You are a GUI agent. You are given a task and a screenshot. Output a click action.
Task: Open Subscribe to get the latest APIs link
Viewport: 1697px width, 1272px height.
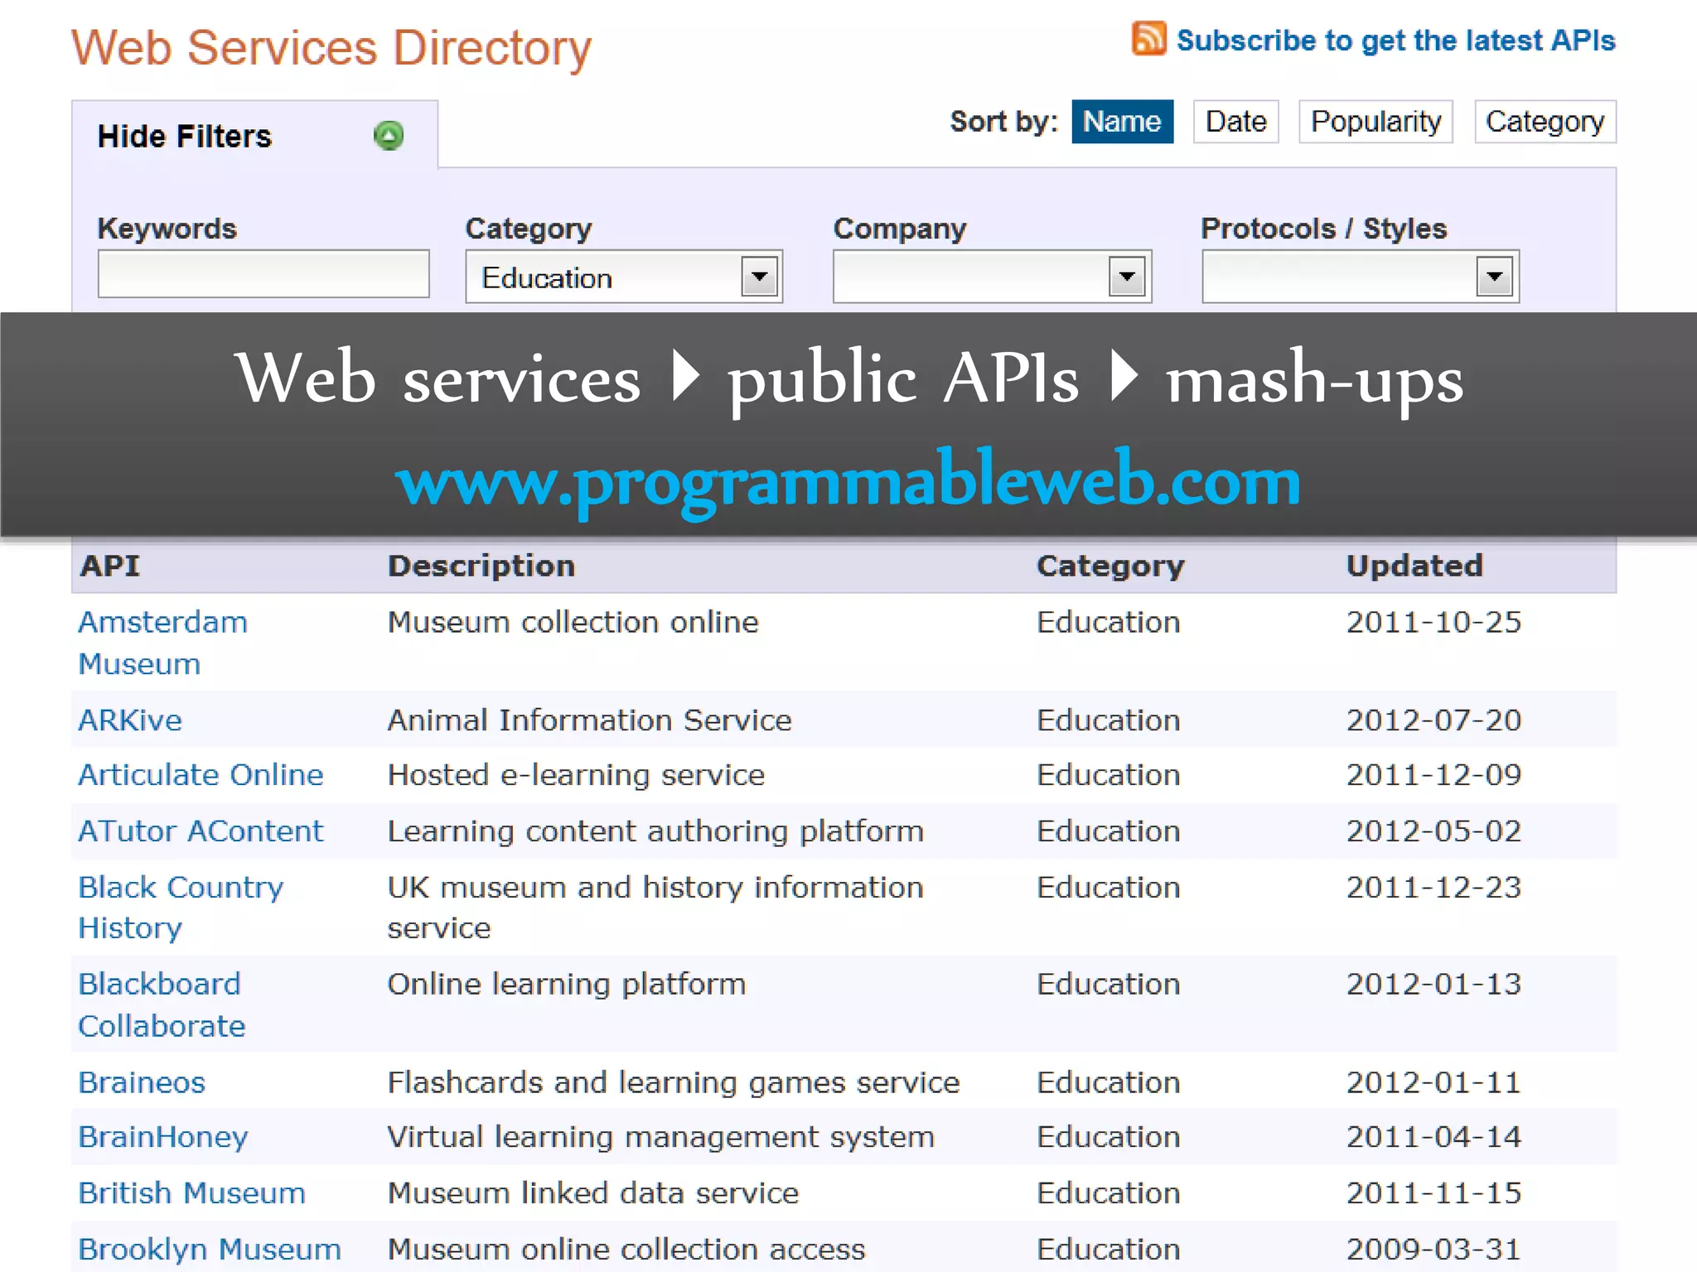point(1395,40)
